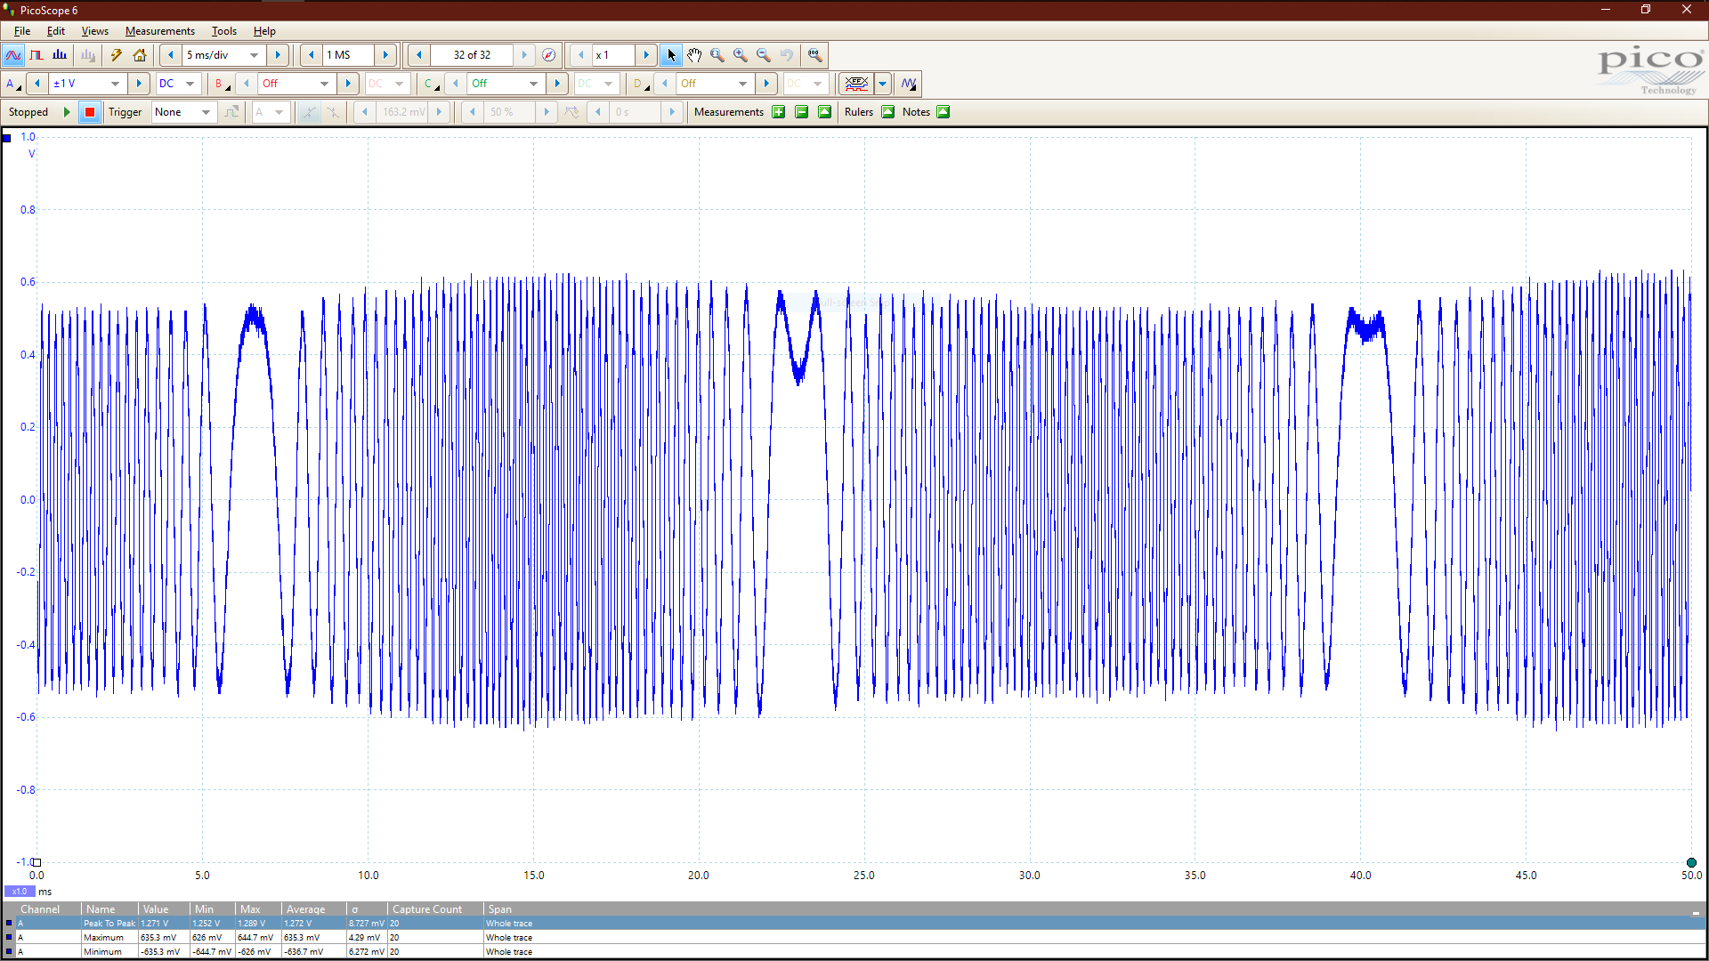Switch to Scope mode icon
This screenshot has width=1709, height=961.
[x=13, y=55]
